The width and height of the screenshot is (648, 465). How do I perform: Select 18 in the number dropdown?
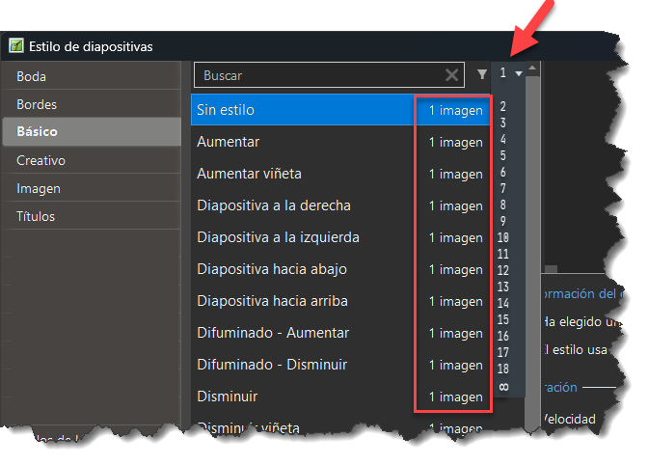pos(504,369)
